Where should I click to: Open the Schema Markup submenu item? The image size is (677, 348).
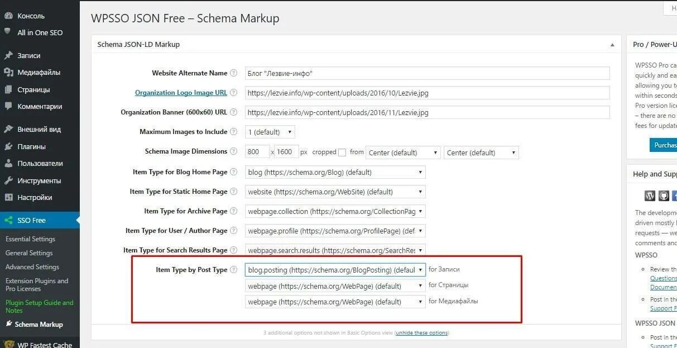pos(39,325)
